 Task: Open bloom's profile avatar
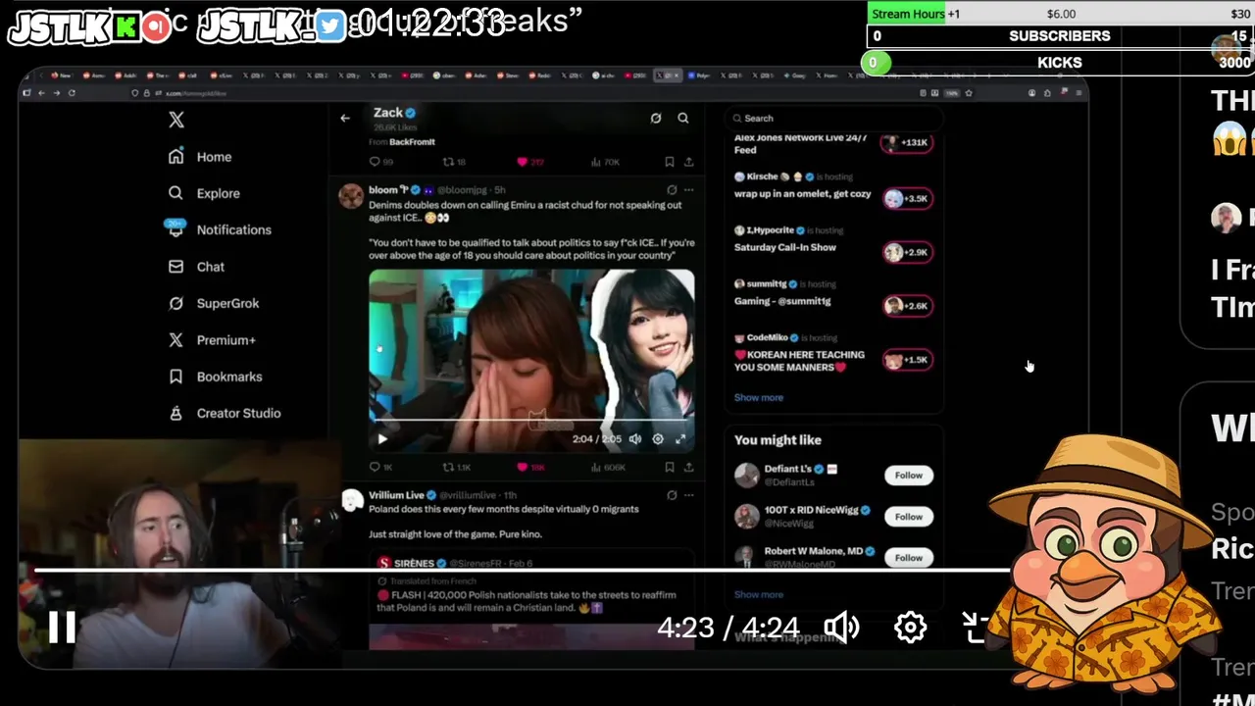tap(351, 196)
